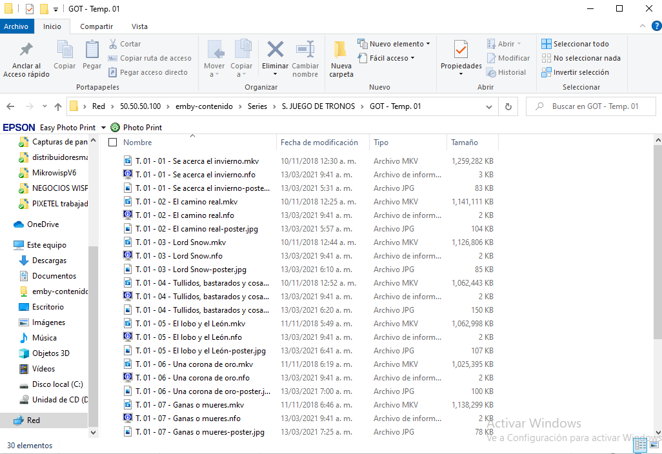Open the Easy Photo Print dropdown arrow
The height and width of the screenshot is (454, 662).
click(103, 128)
